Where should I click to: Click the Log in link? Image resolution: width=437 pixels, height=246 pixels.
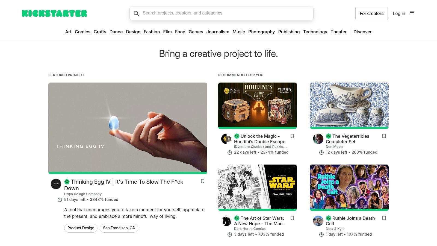[x=399, y=13]
